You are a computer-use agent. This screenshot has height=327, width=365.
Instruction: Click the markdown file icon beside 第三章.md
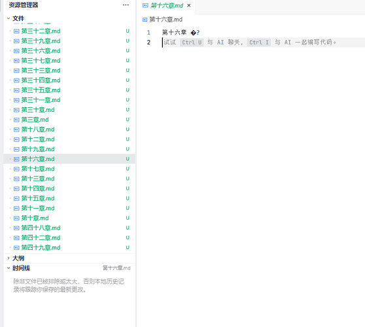coord(16,120)
